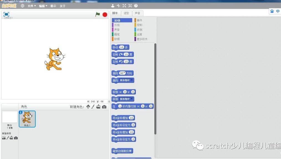Select the 角色1 cat sprite thumbnail

pyautogui.click(x=27, y=119)
